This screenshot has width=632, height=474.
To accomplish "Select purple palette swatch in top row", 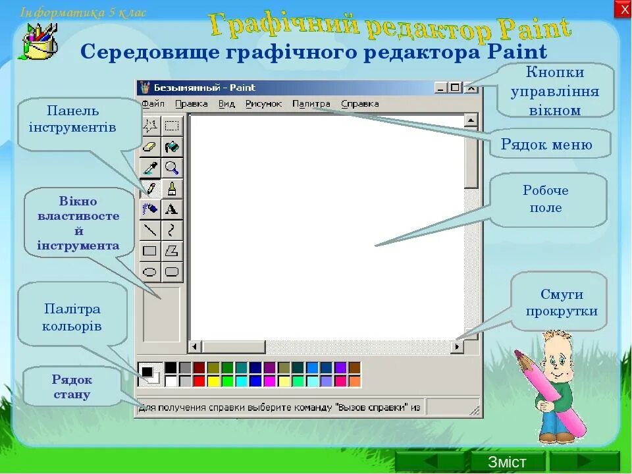I will point(270,367).
